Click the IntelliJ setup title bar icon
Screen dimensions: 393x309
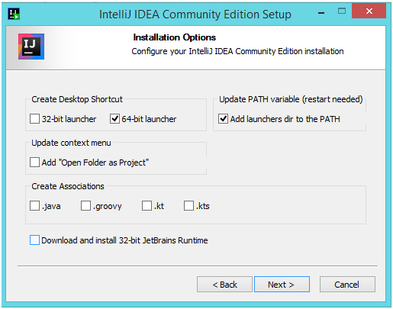pos(14,14)
